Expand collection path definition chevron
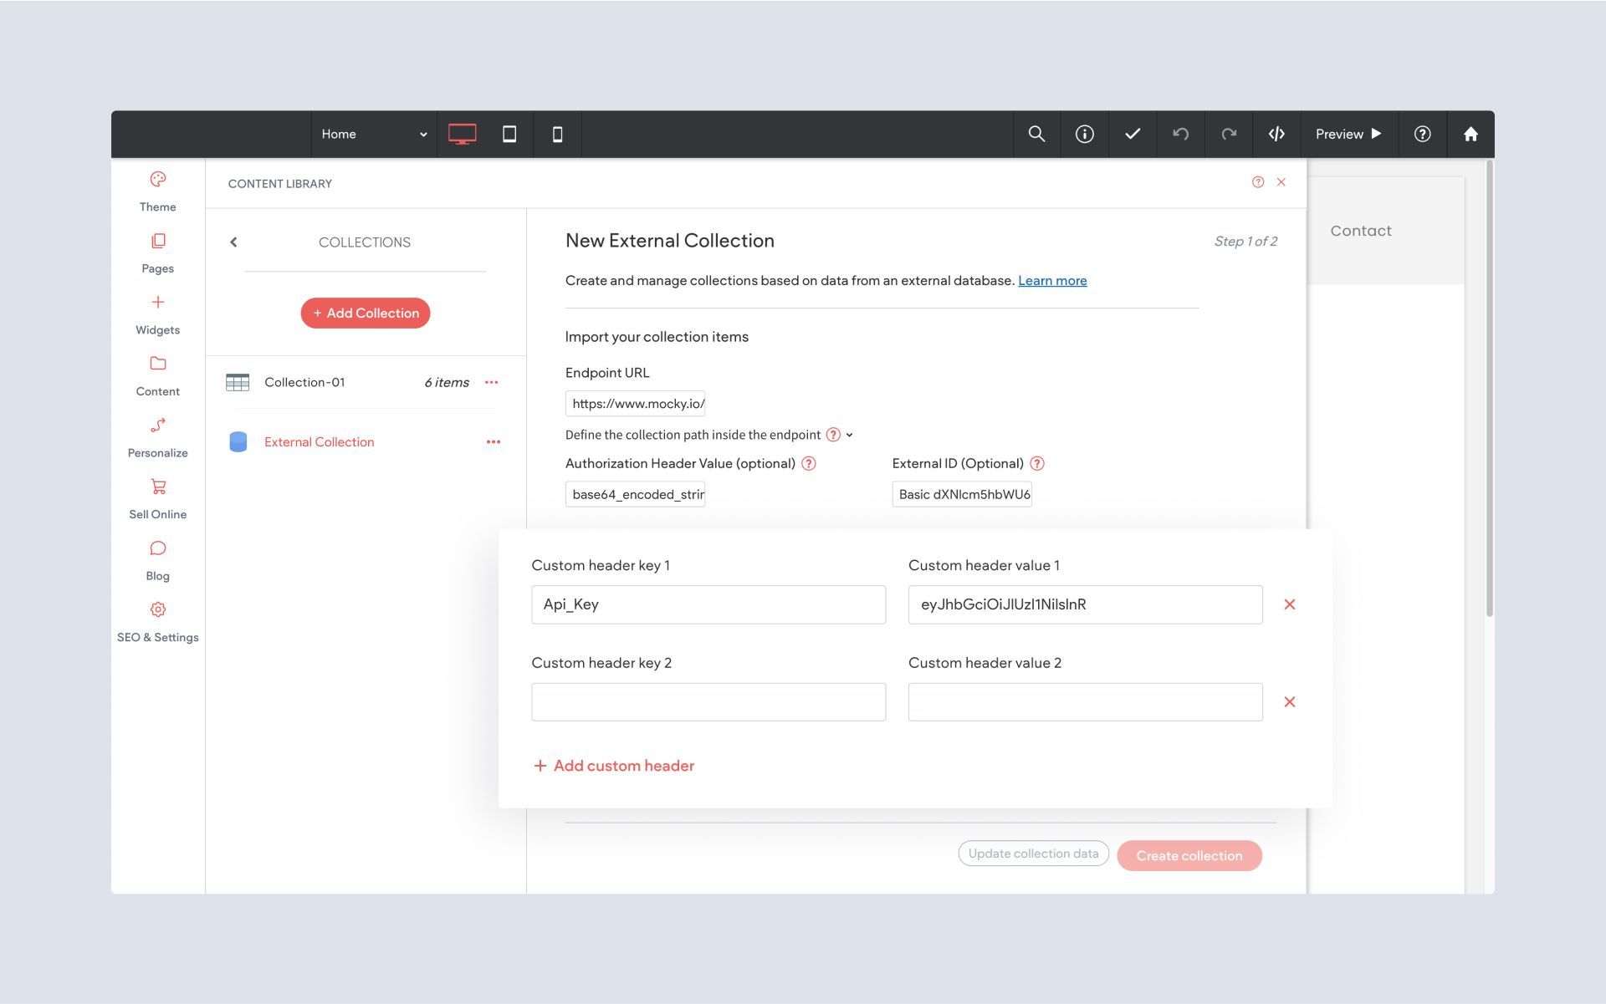 pos(850,436)
